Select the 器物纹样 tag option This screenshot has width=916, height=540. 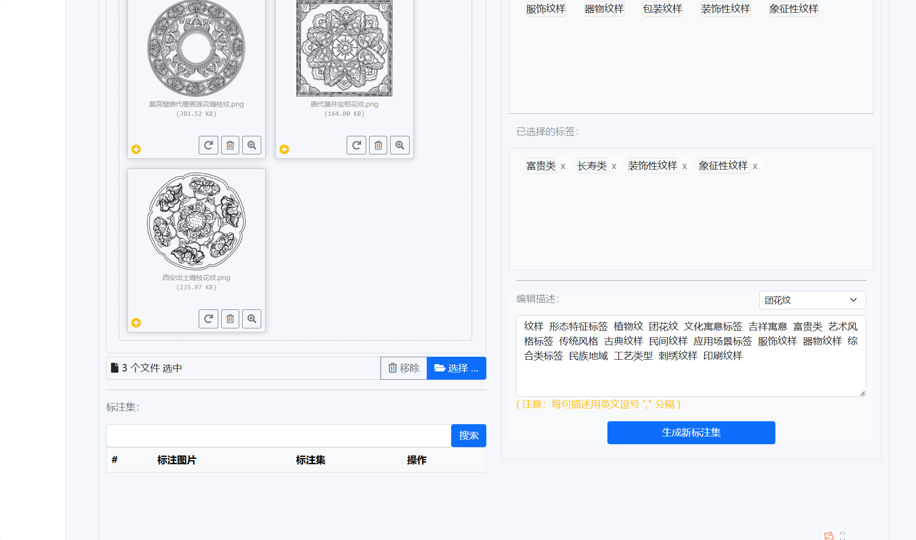604,9
